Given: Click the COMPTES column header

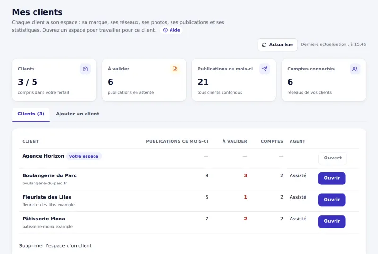Looking at the screenshot, I should pos(272,141).
